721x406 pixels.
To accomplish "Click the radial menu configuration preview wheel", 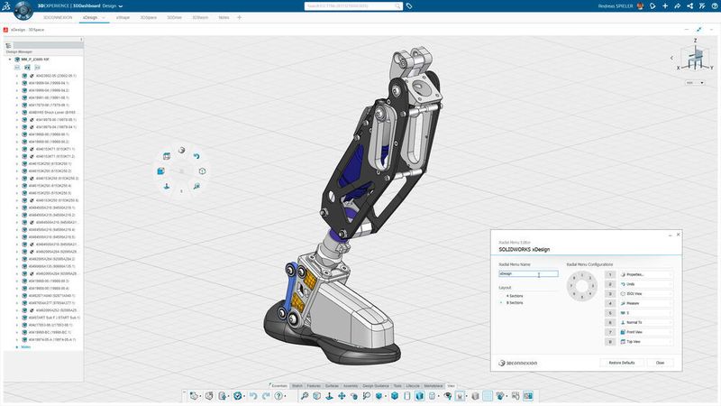I will [x=581, y=286].
